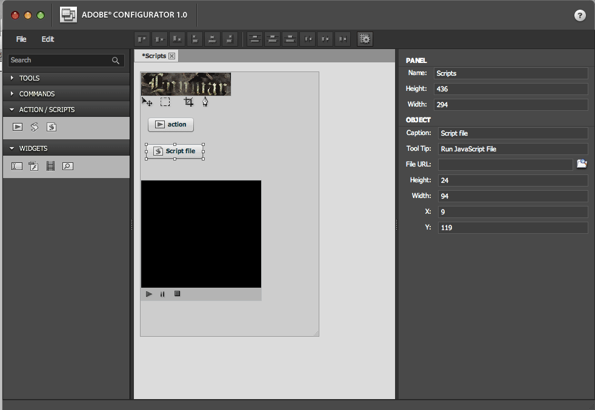Image resolution: width=595 pixels, height=410 pixels.
Task: Select the video player widget icon
Action: 51,166
